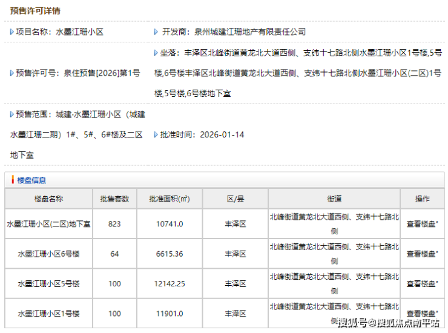Click the arrow icon before 预售范围
The image size is (448, 333).
(x=12, y=114)
